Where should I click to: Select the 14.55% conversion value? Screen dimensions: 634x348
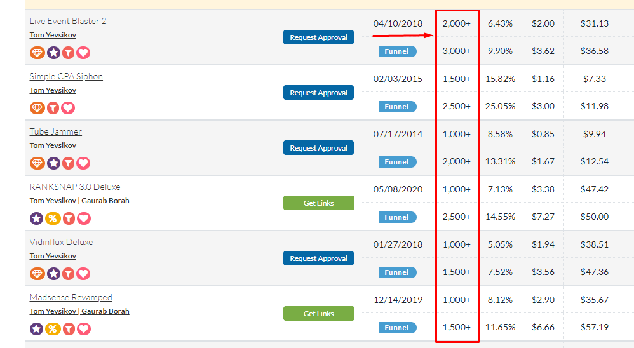(x=500, y=217)
